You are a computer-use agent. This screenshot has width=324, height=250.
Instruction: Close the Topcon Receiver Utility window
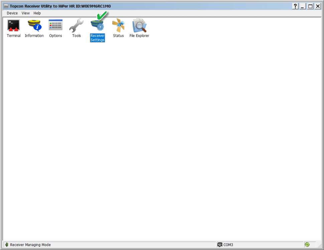pos(318,6)
